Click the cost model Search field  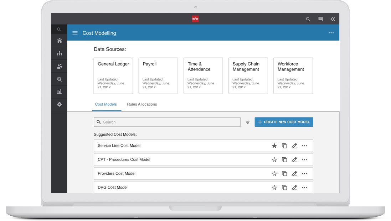coord(167,122)
